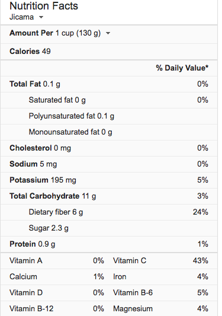Select the Protein 0.9 g row
The width and height of the screenshot is (222, 316).
(109, 244)
